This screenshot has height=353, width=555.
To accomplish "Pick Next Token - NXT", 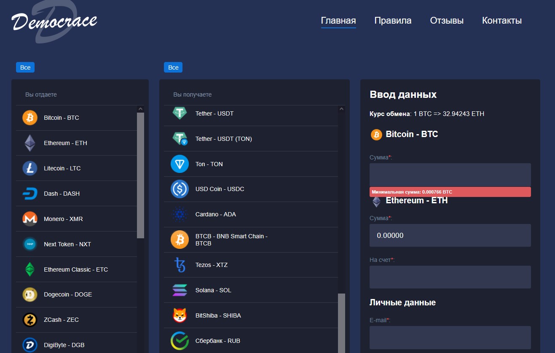I will pos(76,244).
